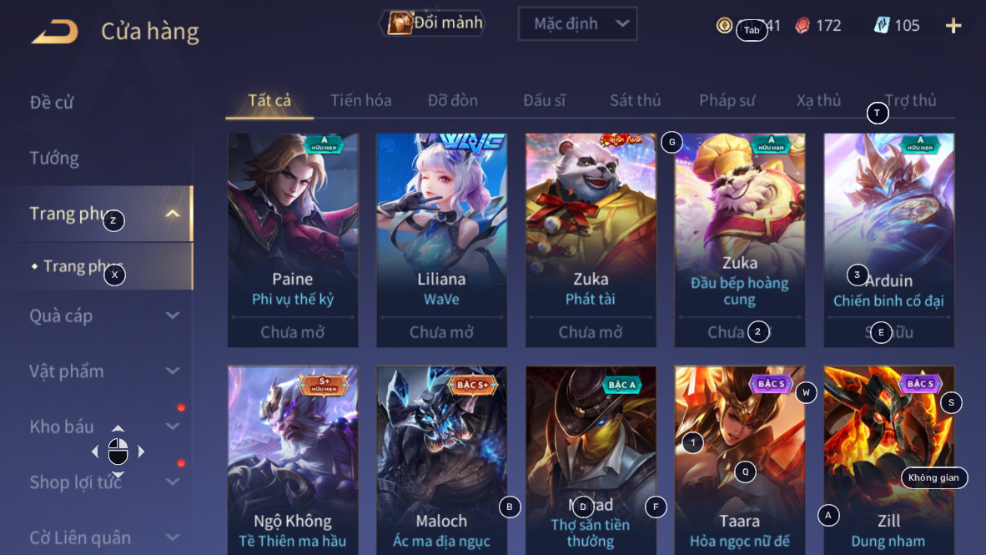Open the Mặc định sort dropdown
Image resolution: width=986 pixels, height=555 pixels.
pos(577,24)
